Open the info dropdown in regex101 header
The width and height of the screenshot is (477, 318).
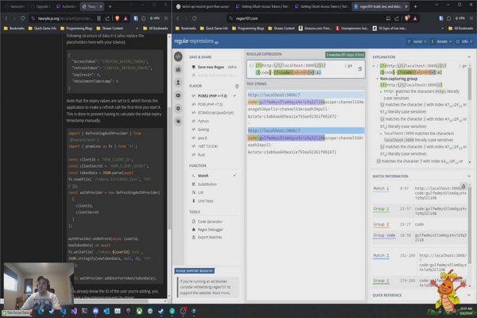(x=464, y=41)
